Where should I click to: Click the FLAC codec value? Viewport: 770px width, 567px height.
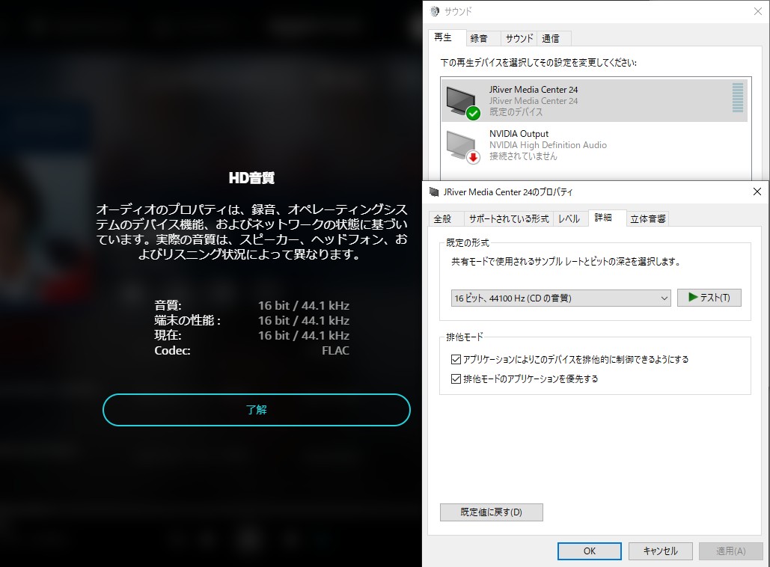[x=335, y=351]
